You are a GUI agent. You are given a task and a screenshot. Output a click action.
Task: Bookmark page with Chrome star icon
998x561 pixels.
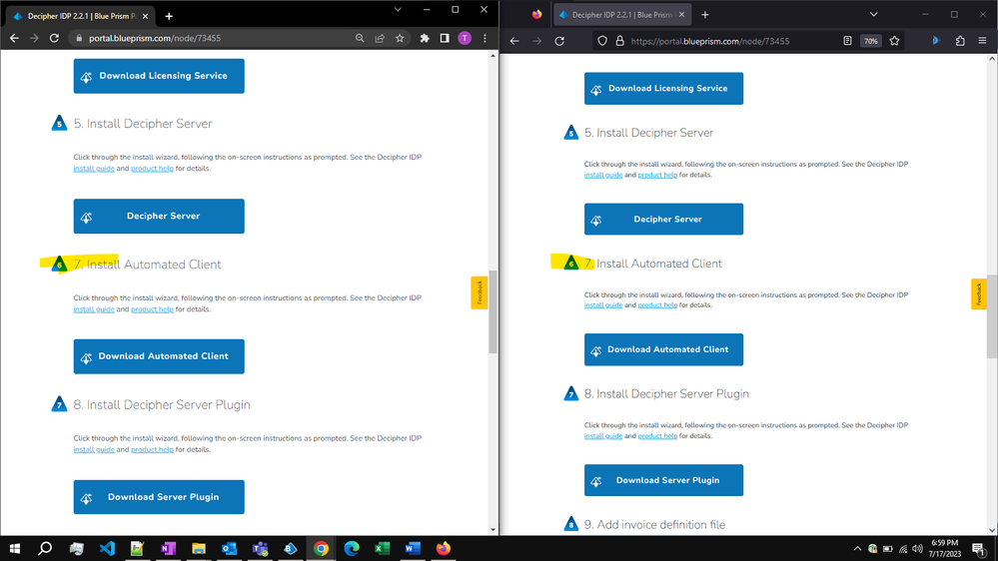coord(400,38)
